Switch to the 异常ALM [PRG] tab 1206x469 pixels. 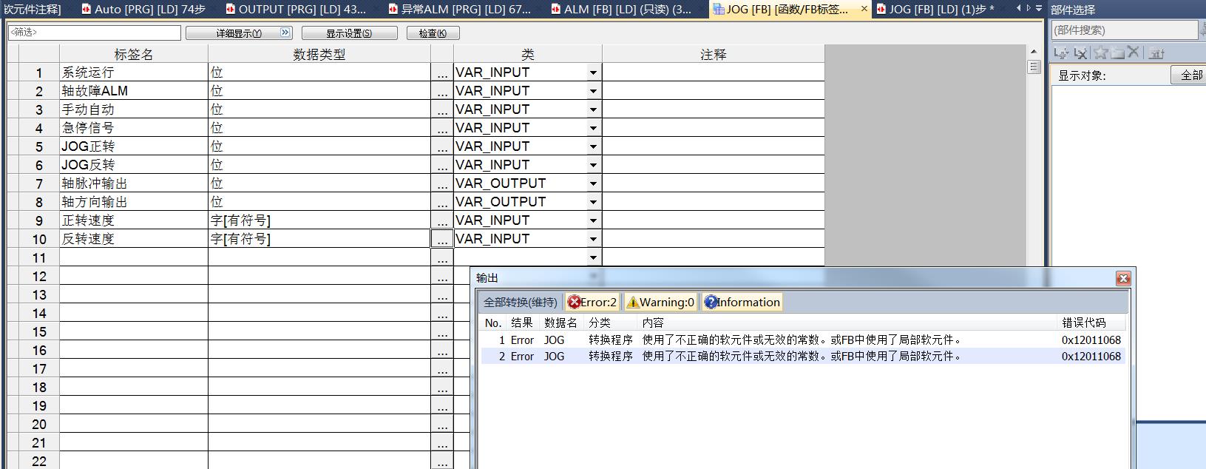coord(460,10)
